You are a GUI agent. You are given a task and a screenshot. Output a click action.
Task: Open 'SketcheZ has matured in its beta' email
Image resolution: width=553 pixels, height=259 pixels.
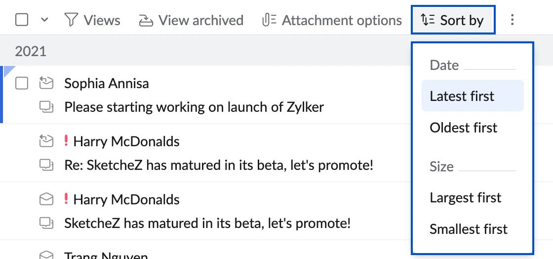coord(207,223)
